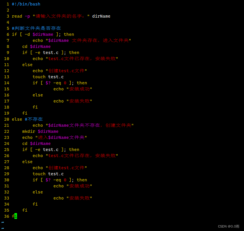
Task: Click the 'read' command on line 3
Action: click(x=17, y=16)
